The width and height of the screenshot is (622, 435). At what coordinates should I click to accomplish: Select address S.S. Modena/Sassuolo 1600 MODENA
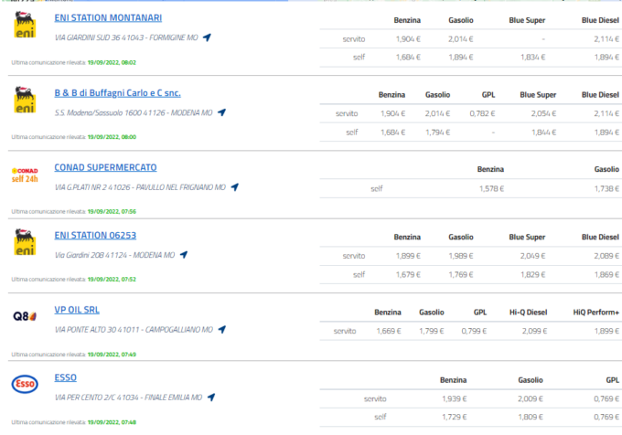pyautogui.click(x=134, y=112)
